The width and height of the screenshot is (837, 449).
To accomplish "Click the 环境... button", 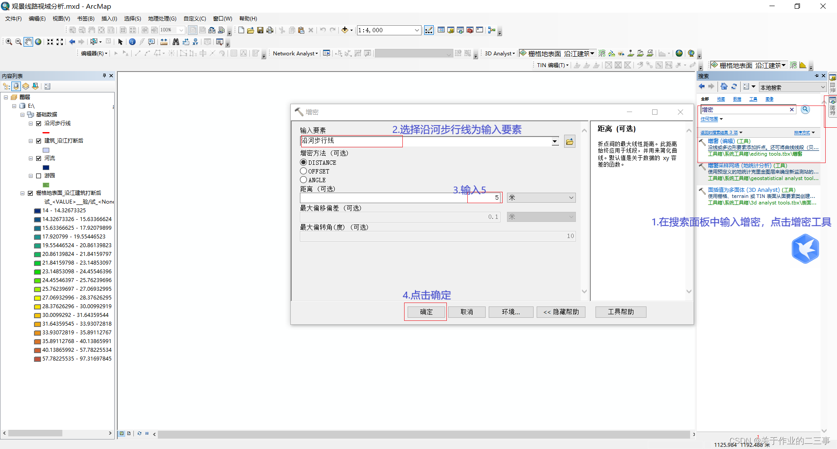I will [x=511, y=312].
